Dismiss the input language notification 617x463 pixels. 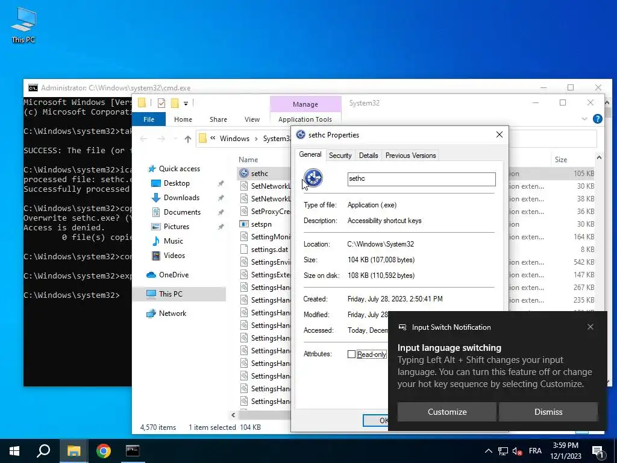pyautogui.click(x=548, y=412)
